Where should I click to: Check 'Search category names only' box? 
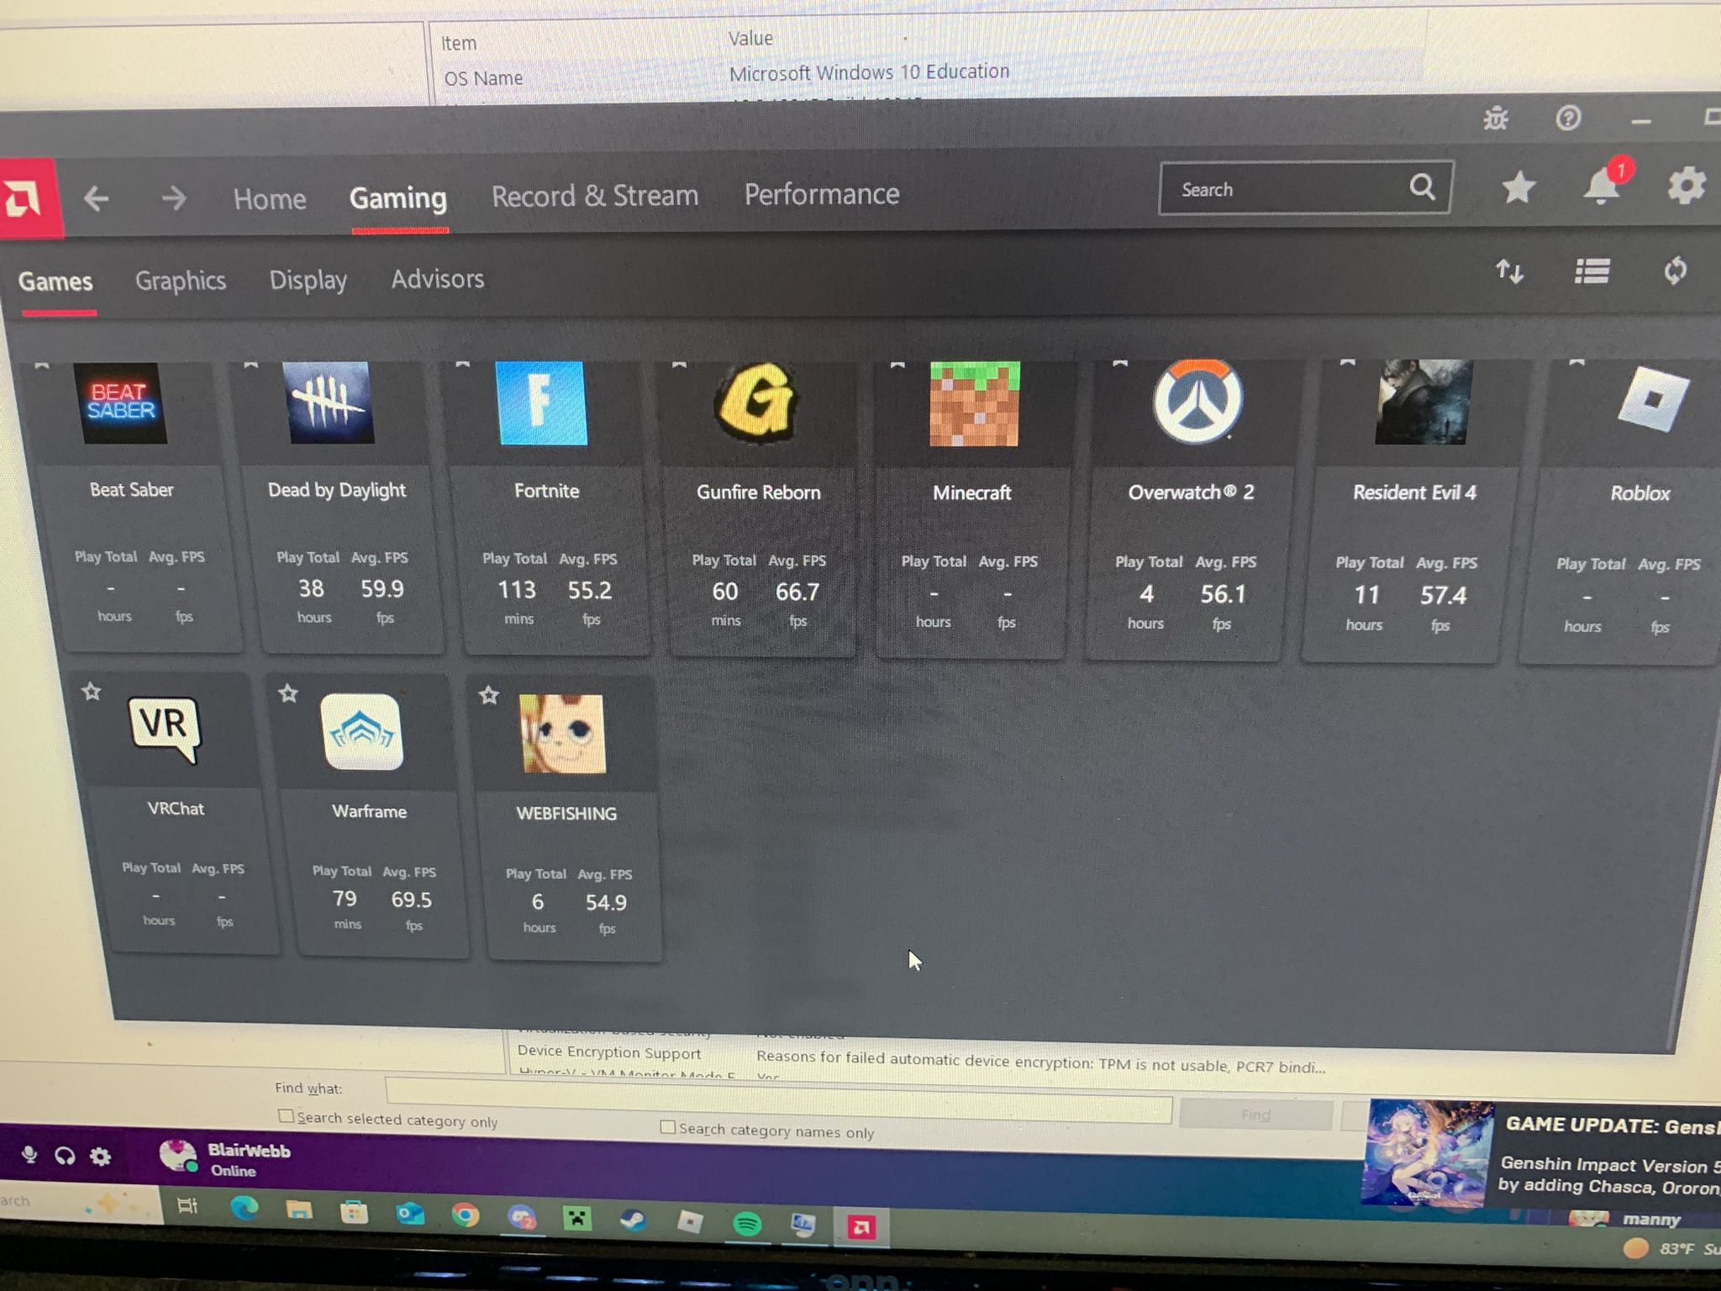(x=667, y=1126)
